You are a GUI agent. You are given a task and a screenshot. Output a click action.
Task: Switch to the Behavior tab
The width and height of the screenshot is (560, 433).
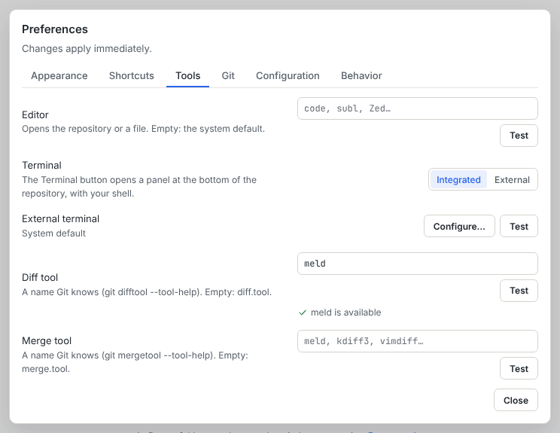(361, 76)
